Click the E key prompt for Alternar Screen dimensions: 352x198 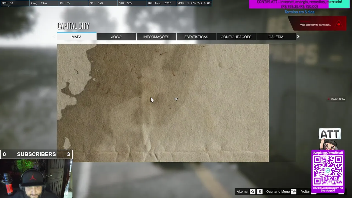(x=260, y=192)
